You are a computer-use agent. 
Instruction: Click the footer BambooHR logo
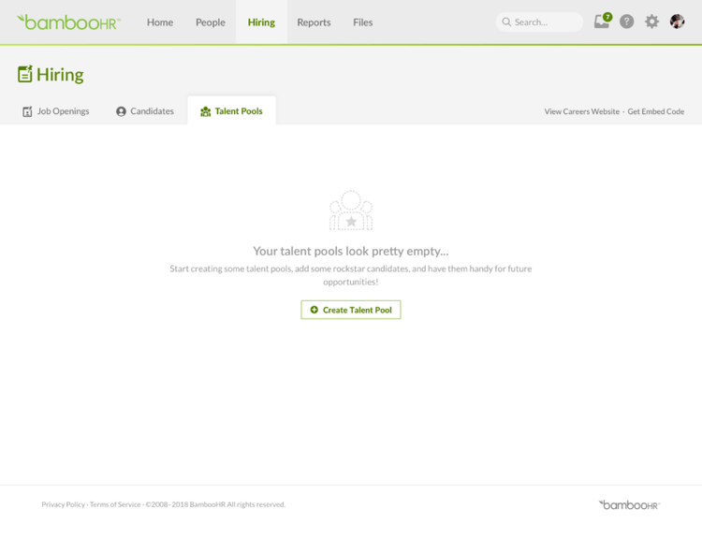629,504
